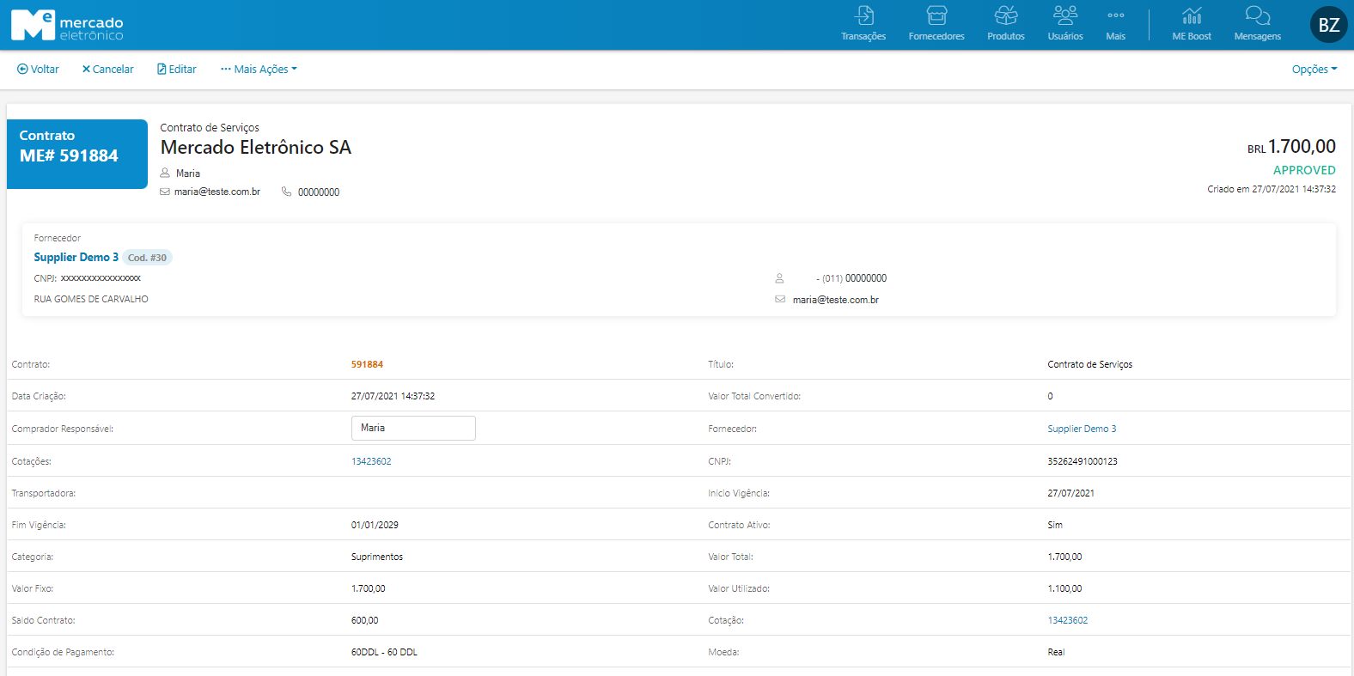Click the buyer phone number 00000000
1354x676 pixels.
[319, 192]
